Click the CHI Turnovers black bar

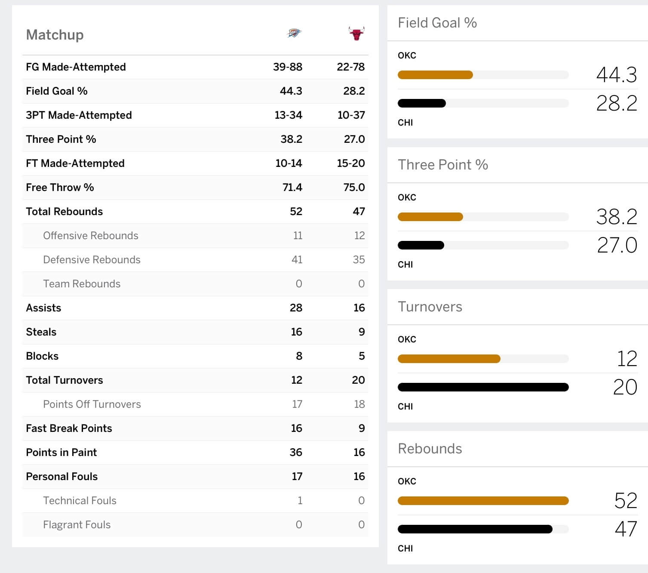(x=483, y=387)
